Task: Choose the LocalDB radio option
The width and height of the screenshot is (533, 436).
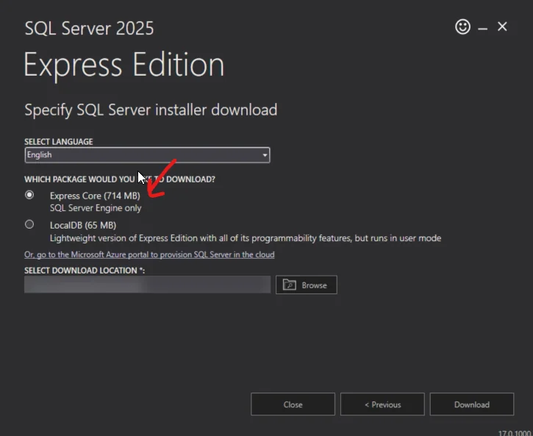Action: [29, 224]
